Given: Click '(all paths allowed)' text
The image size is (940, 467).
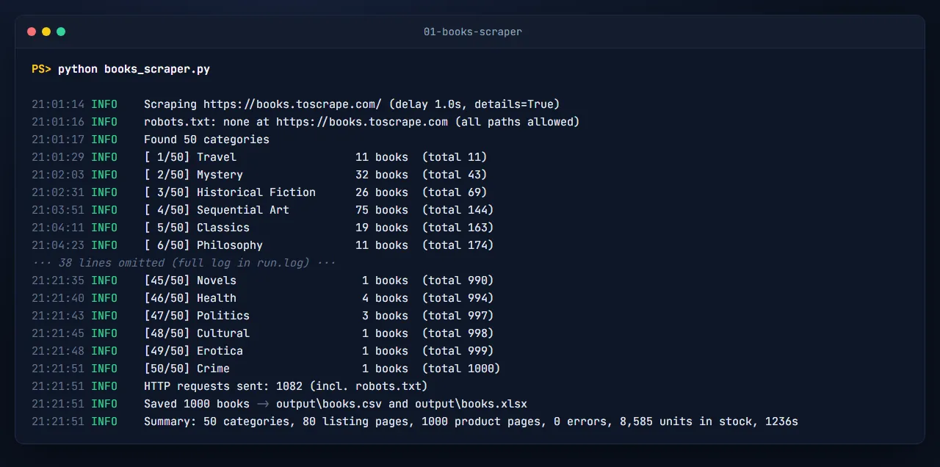Looking at the screenshot, I should coord(517,122).
